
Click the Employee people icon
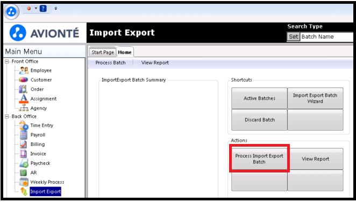(24, 70)
